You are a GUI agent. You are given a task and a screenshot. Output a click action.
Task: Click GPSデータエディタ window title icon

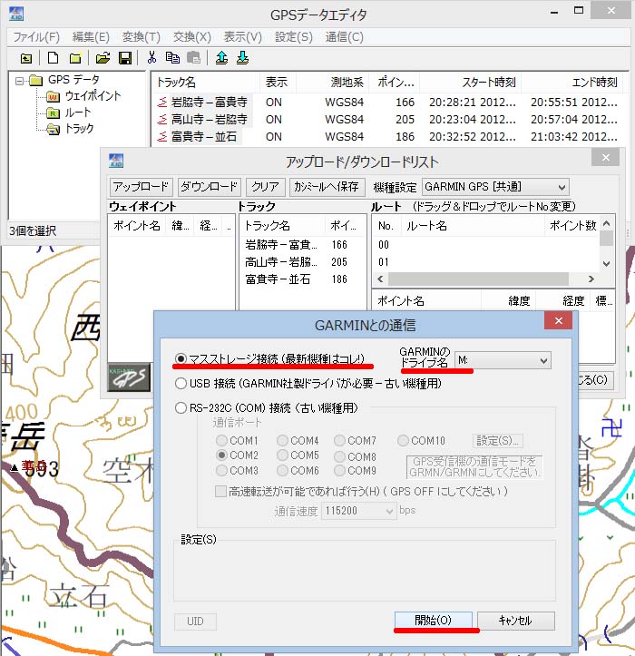[16, 15]
